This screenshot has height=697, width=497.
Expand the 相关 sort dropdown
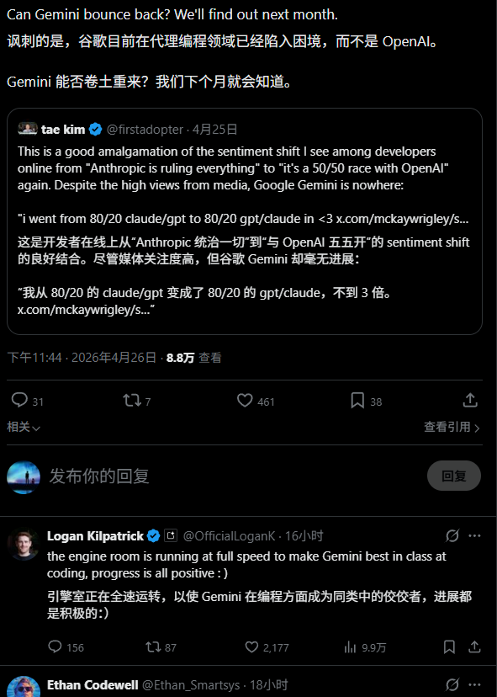24,427
